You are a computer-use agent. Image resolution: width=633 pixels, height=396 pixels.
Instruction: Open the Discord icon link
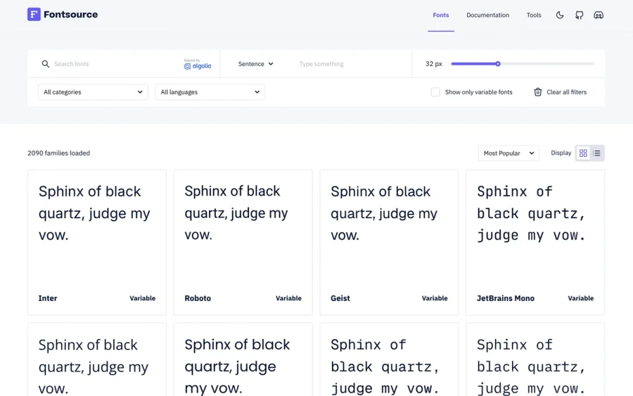(x=599, y=15)
